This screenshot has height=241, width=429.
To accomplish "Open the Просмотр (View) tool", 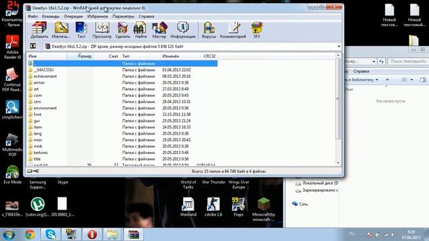I will (102, 29).
